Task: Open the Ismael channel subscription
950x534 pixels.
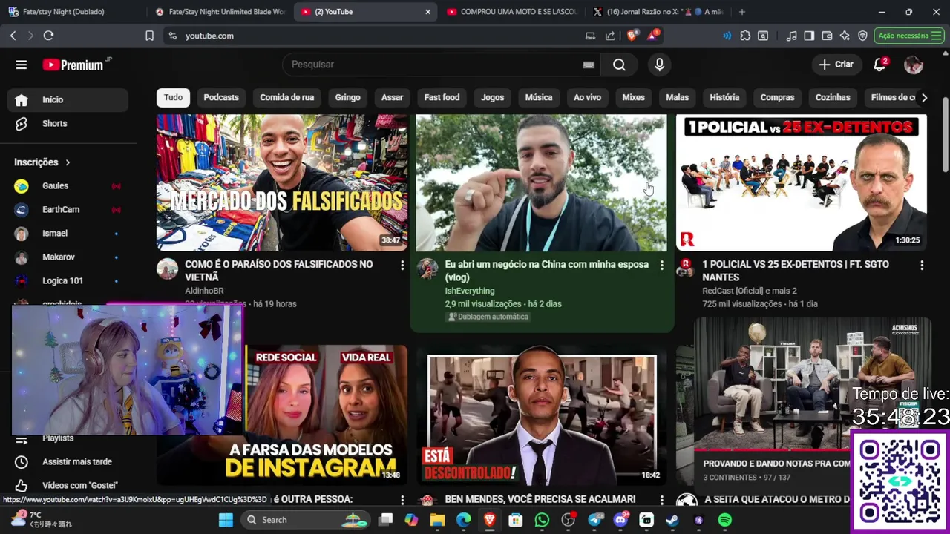Action: tap(68, 234)
